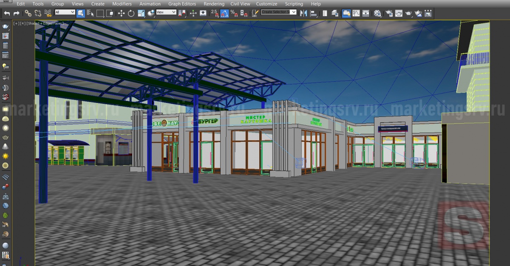Click the Render Production teapot icon
The image size is (510, 266).
[x=409, y=14]
